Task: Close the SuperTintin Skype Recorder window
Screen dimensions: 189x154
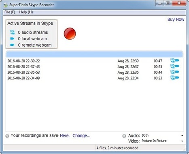Action: [179, 3]
